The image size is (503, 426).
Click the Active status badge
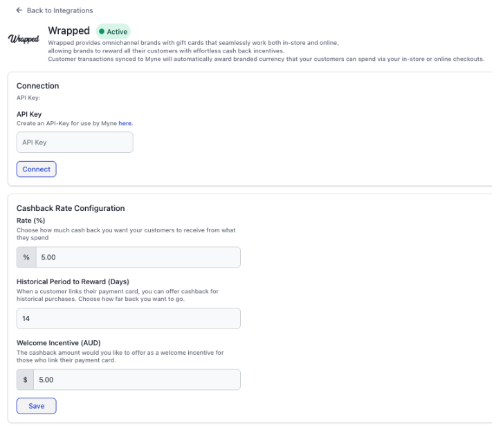(x=113, y=31)
